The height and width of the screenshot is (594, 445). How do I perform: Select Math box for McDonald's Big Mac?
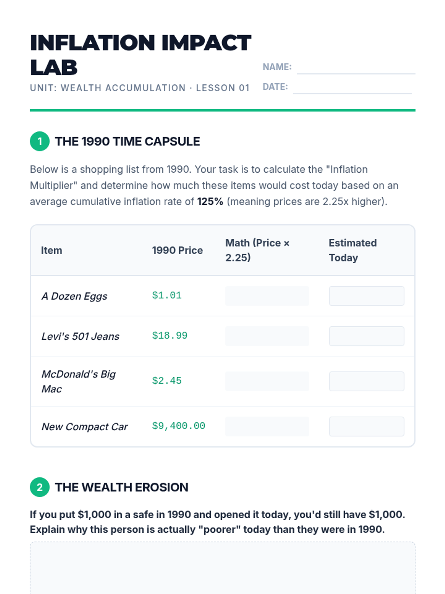pos(267,381)
